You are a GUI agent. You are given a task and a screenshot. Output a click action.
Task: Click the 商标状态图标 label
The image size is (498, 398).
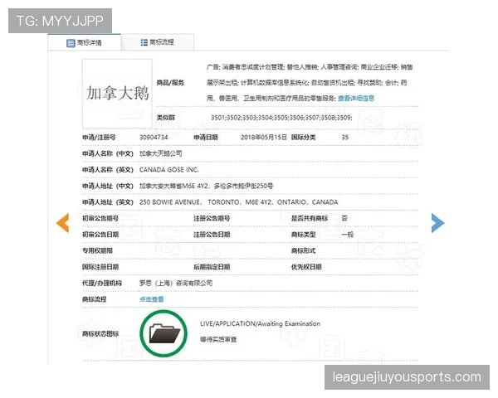click(x=100, y=333)
